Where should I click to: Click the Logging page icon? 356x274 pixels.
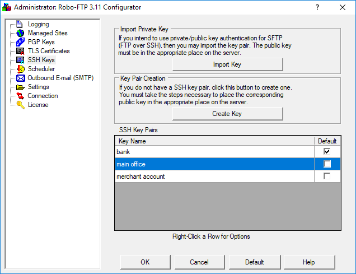click(20, 24)
